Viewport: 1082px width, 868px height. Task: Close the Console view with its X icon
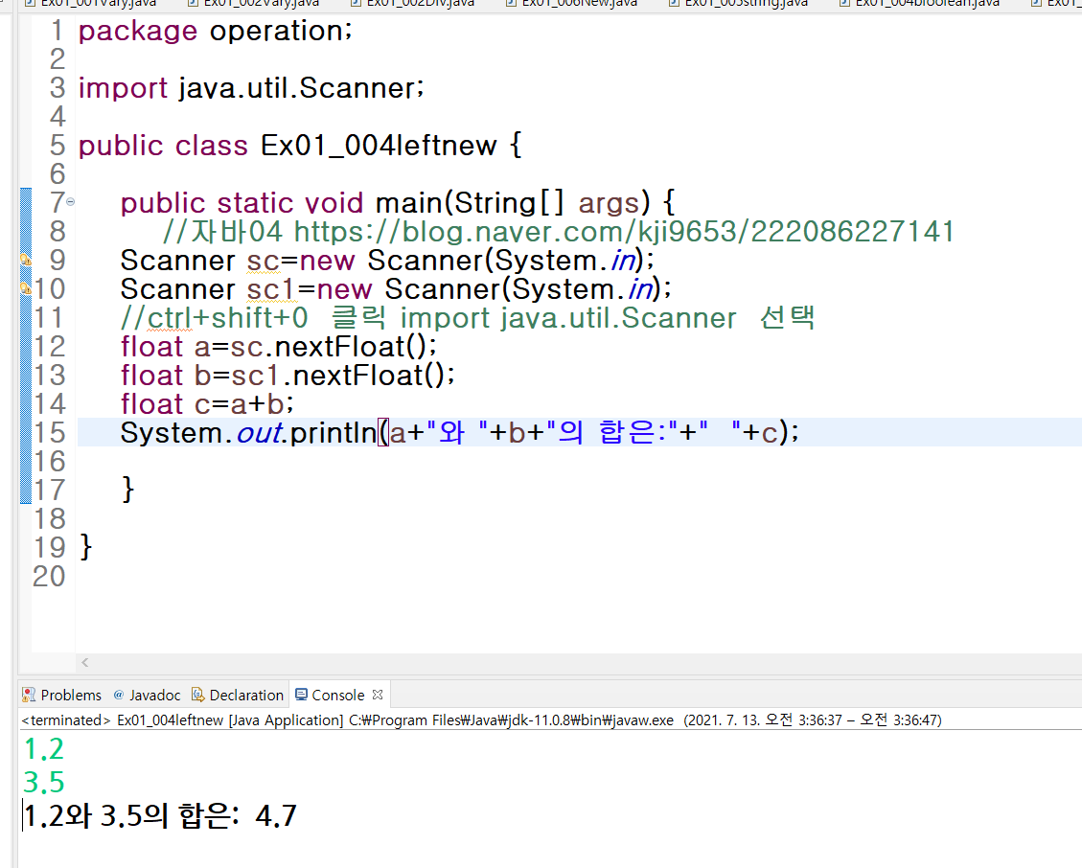pos(378,695)
